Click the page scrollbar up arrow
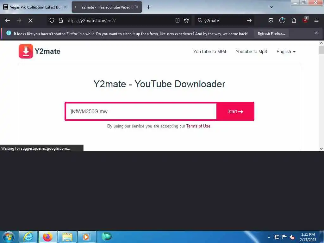The height and width of the screenshot is (243, 324). (321, 43)
